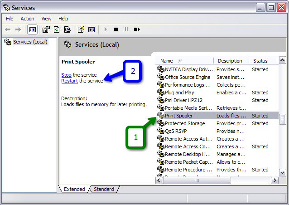
Task: Click the Services icon in the title bar
Action: pyautogui.click(x=6, y=8)
